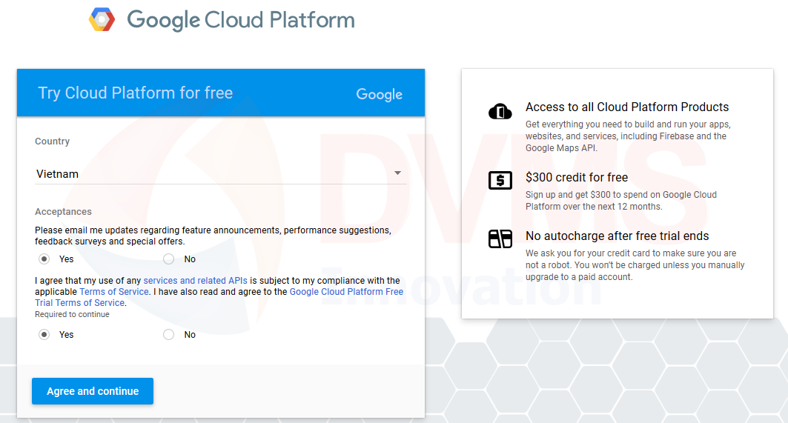This screenshot has width=788, height=423.
Task: Click the $300 credit for free heading
Action: 577,177
